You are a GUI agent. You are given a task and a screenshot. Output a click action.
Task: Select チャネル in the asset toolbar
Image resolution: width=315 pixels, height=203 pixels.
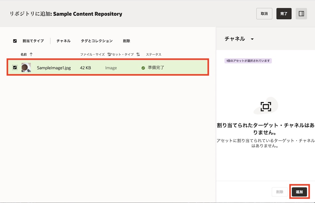coord(63,41)
